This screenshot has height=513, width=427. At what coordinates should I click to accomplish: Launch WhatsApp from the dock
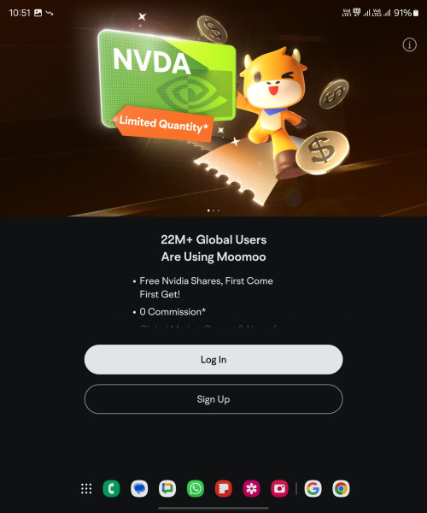pyautogui.click(x=196, y=488)
